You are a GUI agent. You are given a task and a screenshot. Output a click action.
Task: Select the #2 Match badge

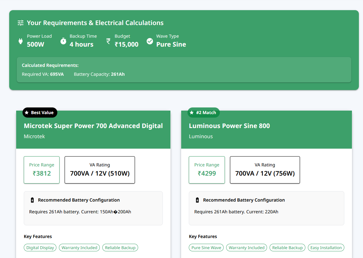pos(203,113)
